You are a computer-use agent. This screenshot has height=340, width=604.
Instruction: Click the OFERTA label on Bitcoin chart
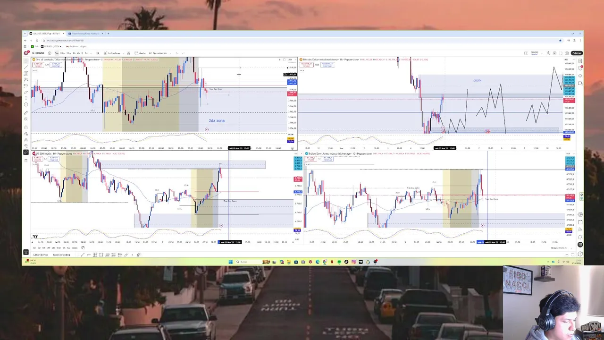pyautogui.click(x=478, y=80)
